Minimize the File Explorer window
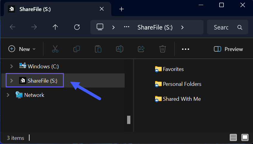The image size is (253, 144). (201, 5)
